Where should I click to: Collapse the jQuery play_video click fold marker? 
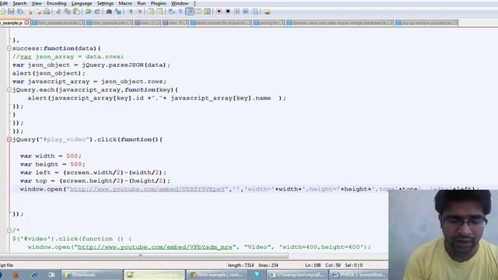[9, 139]
